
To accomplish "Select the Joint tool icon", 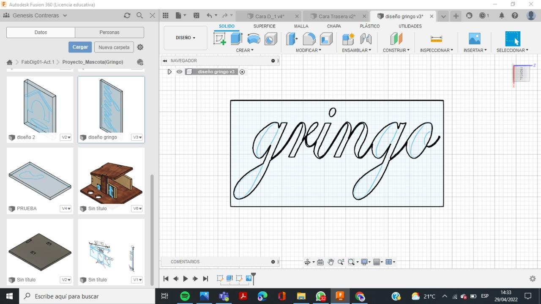I will (x=366, y=39).
